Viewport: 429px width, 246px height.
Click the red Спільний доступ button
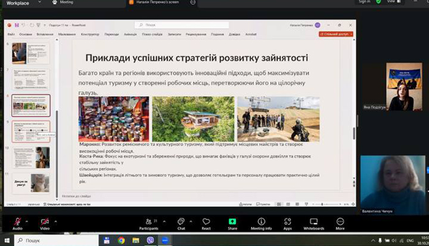tap(336, 34)
